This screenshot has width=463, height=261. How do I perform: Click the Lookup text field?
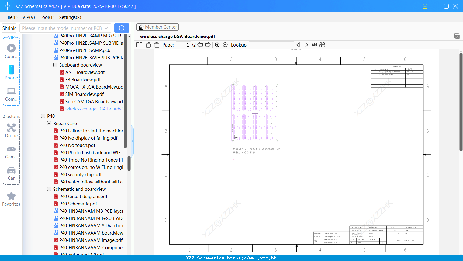(x=271, y=45)
